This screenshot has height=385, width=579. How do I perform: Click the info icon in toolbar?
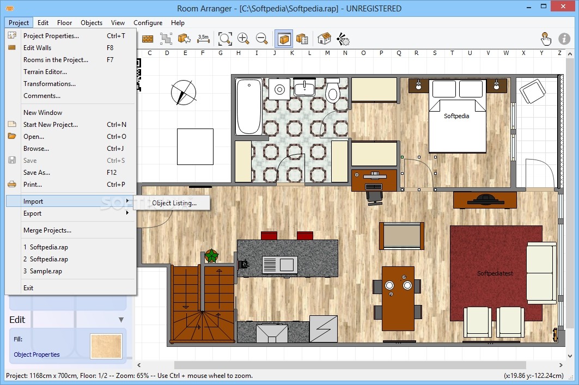pyautogui.click(x=564, y=39)
